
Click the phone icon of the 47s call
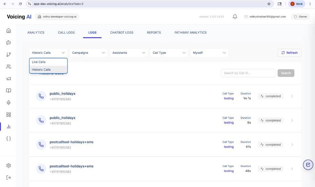pos(41,145)
